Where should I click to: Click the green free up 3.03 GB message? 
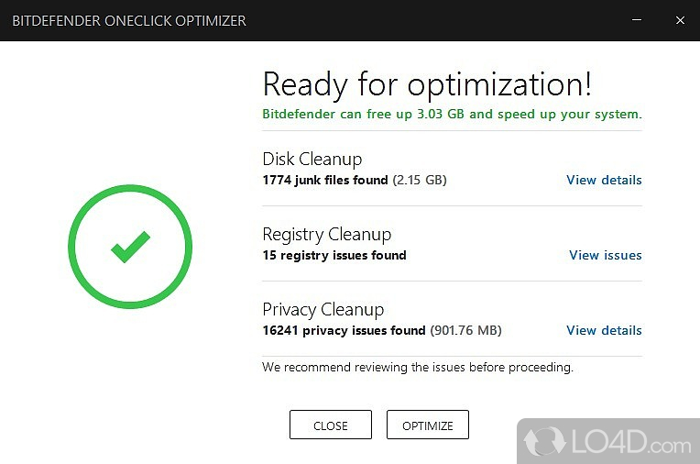(452, 115)
